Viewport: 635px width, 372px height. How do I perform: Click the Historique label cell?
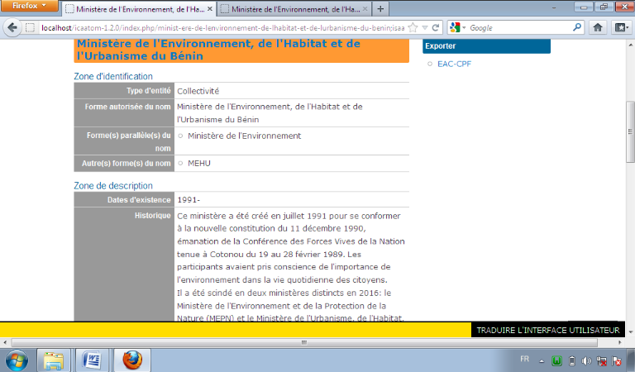click(x=124, y=265)
